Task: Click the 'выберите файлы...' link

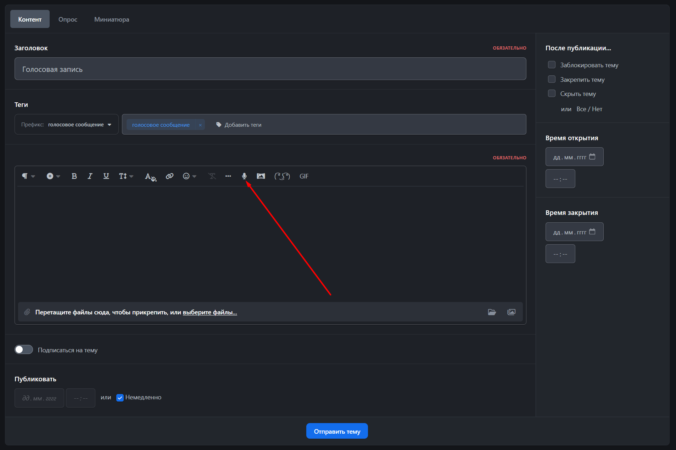Action: click(x=210, y=312)
